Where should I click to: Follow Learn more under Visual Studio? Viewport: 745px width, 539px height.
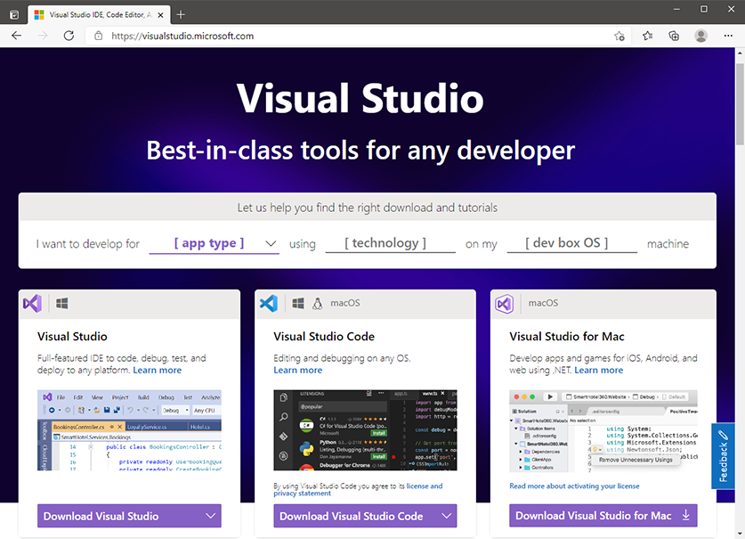(158, 370)
